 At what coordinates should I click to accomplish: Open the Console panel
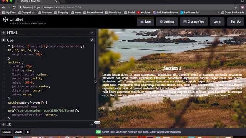[7, 132]
